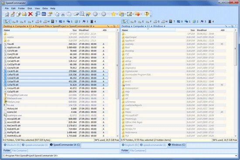This screenshot has height=160, width=240.
Task: Click the DOS command prompt icon
Action: tap(44, 14)
